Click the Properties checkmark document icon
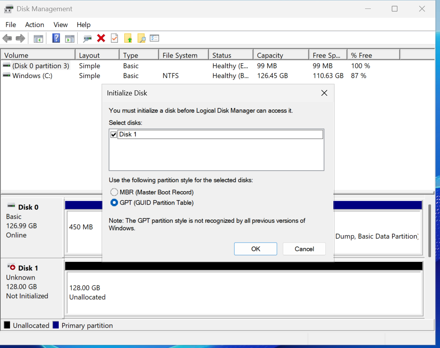Image resolution: width=440 pixels, height=348 pixels. click(114, 38)
